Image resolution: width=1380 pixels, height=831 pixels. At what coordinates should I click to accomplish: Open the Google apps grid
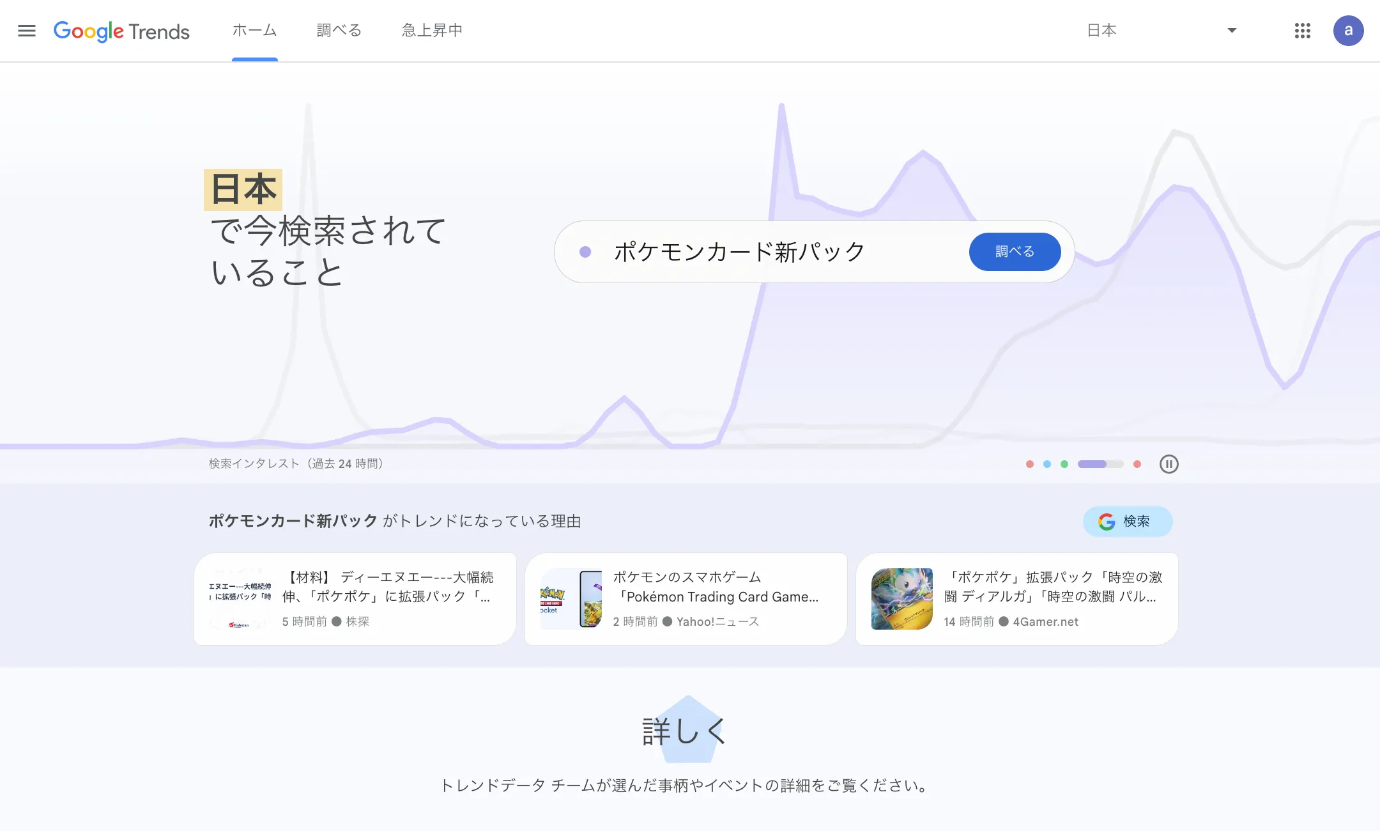pos(1303,31)
